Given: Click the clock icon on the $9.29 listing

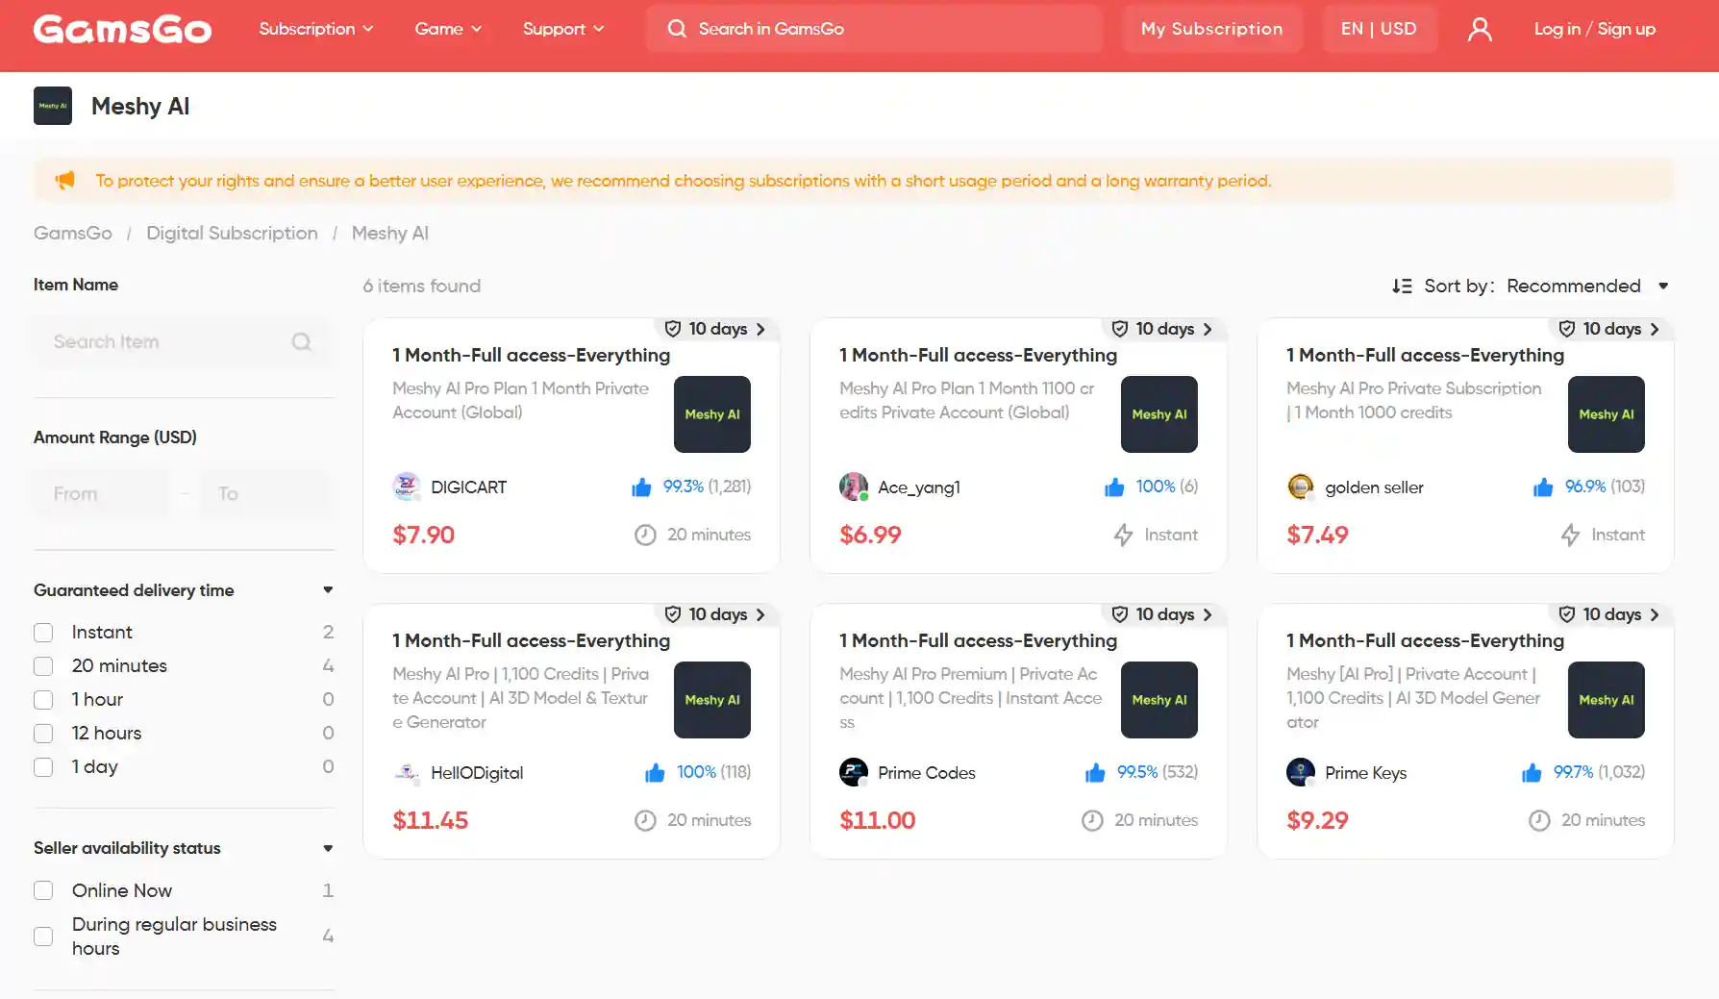Looking at the screenshot, I should (1539, 820).
